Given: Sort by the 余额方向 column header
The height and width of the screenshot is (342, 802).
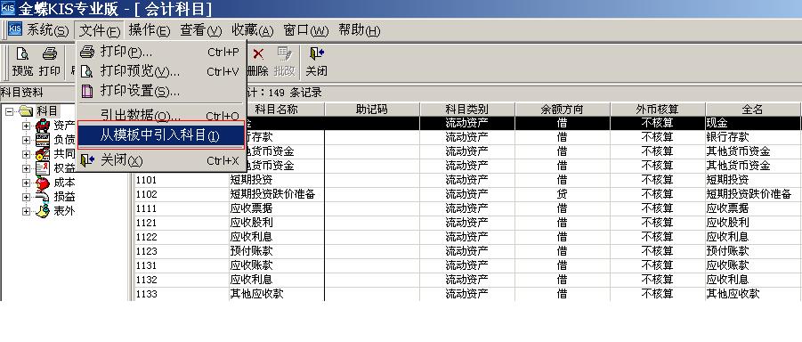Looking at the screenshot, I should point(563,109).
